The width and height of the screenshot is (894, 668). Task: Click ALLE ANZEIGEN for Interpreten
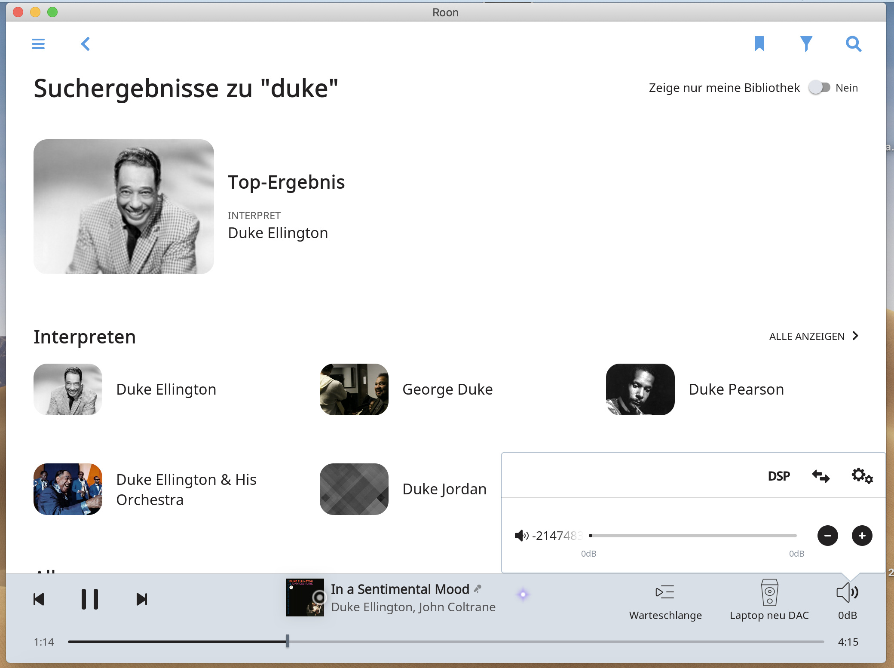pyautogui.click(x=814, y=336)
